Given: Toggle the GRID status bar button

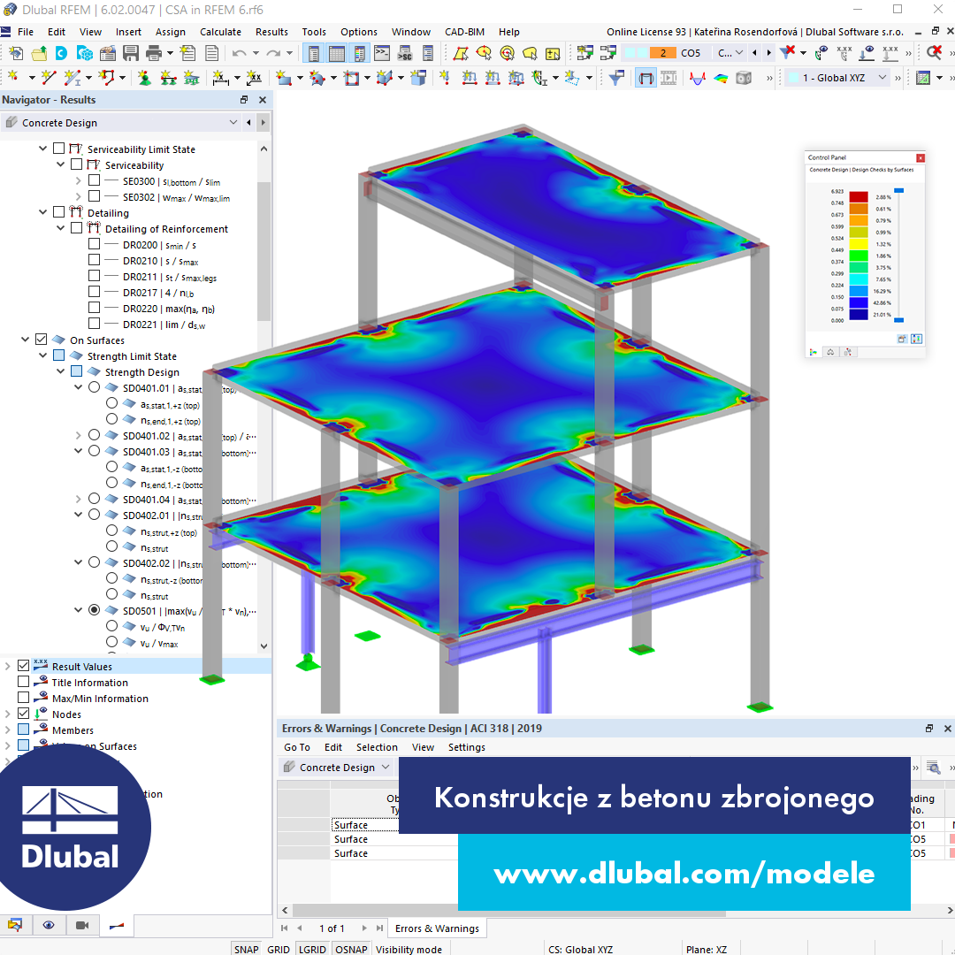Looking at the screenshot, I should coord(279,949).
